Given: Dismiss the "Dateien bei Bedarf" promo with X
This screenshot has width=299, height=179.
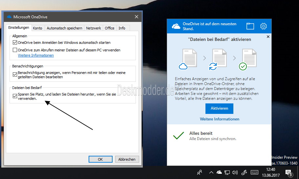Looking at the screenshot, I should pos(268,37).
